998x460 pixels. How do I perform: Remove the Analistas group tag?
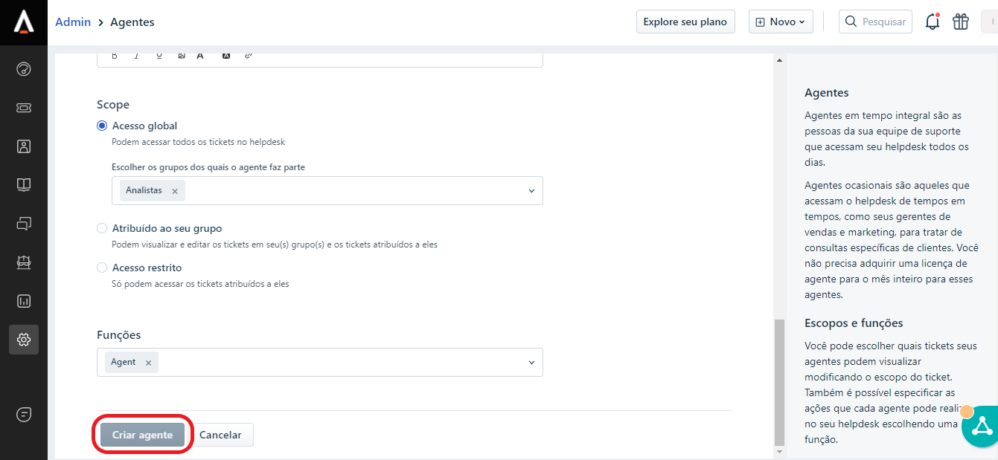click(x=175, y=191)
